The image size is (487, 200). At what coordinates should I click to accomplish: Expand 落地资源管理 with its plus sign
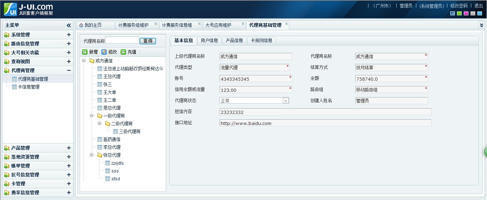(69, 157)
